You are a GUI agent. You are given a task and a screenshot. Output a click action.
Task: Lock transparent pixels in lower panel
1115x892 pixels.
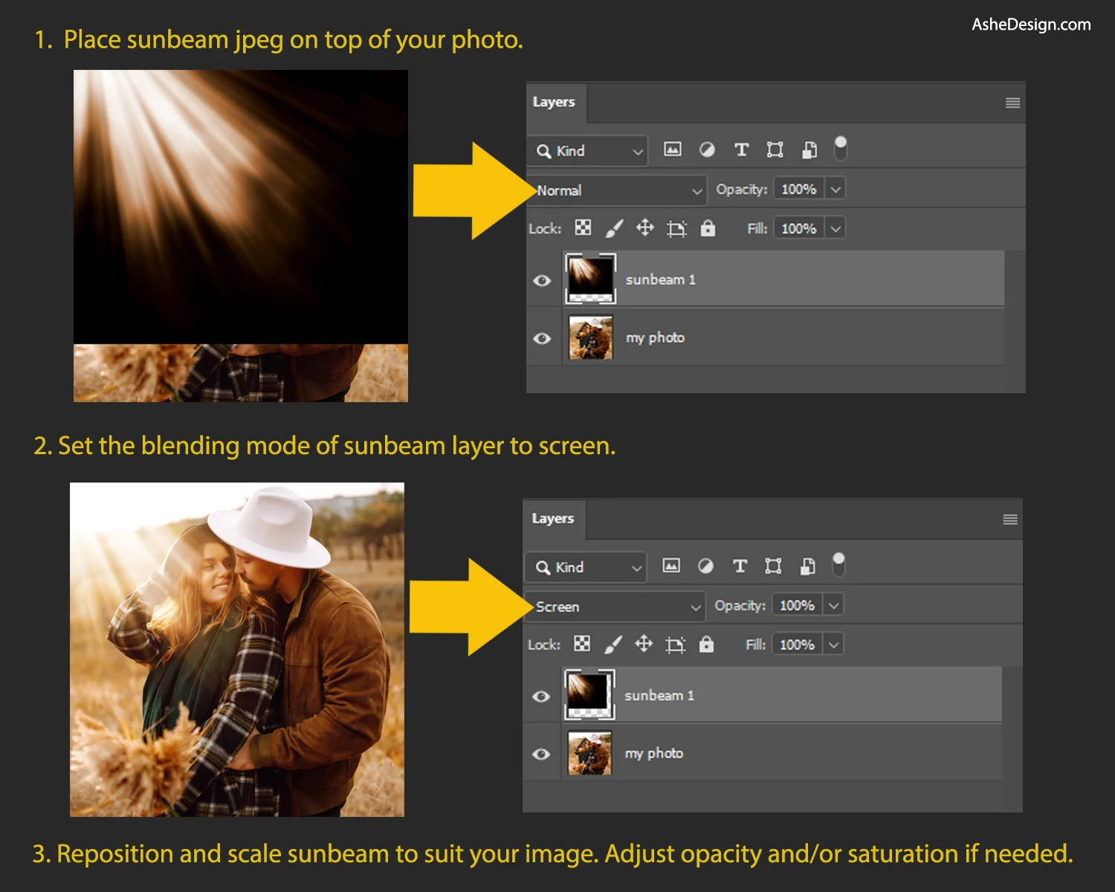click(x=582, y=644)
